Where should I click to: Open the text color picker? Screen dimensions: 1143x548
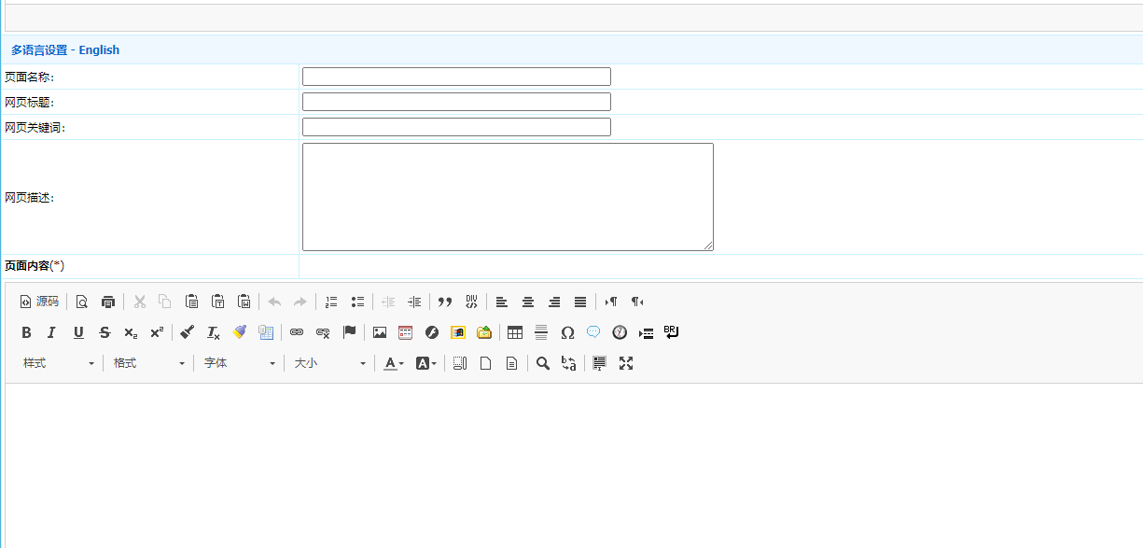pyautogui.click(x=394, y=363)
